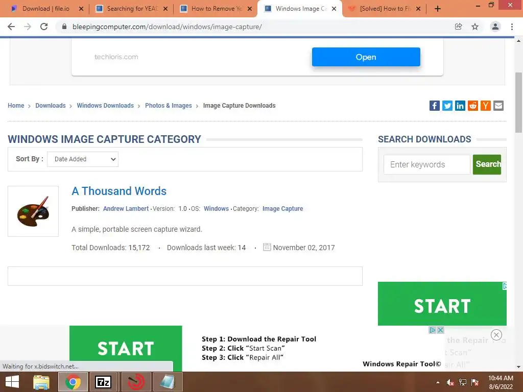Switch to the How to Remove tab
523x392 pixels.
point(216,9)
